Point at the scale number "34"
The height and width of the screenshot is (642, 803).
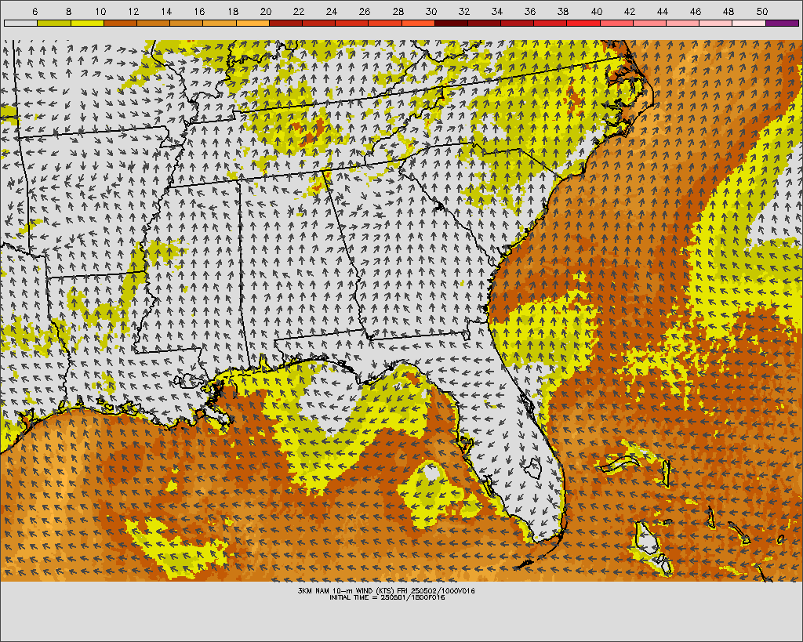point(496,11)
